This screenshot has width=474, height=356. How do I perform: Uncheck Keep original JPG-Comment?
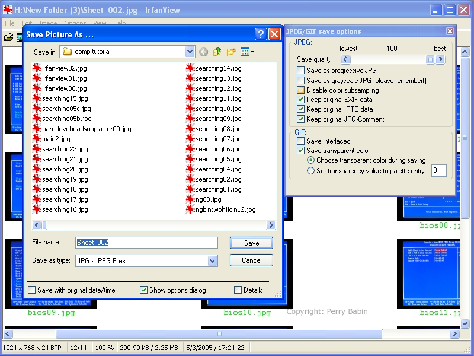point(300,119)
